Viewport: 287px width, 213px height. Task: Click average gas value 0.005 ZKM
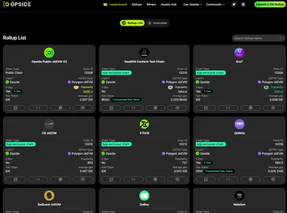(x=276, y=171)
